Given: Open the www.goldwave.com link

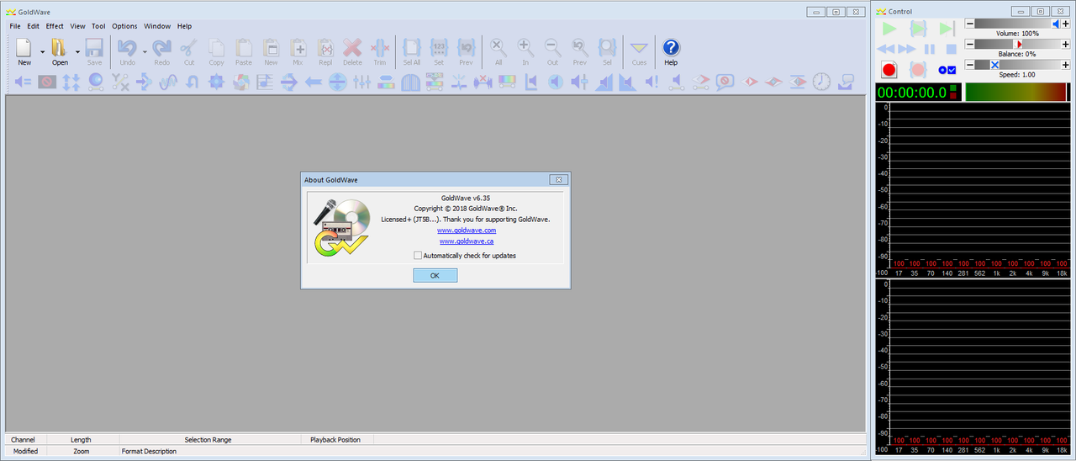Looking at the screenshot, I should 467,230.
